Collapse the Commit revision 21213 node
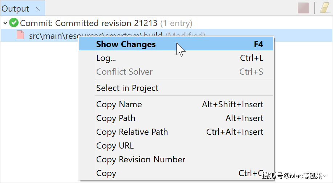333x183 pixels. coord(5,23)
